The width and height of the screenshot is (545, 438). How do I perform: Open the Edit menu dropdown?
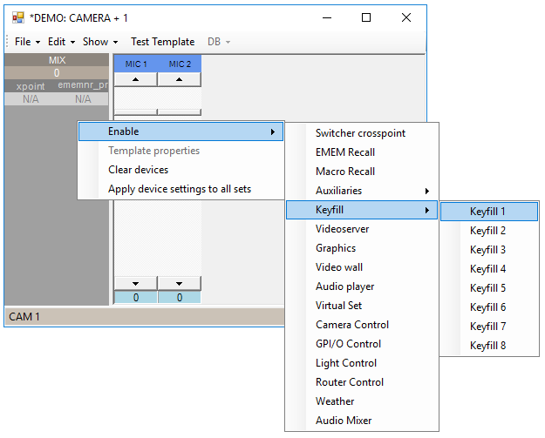click(x=61, y=41)
